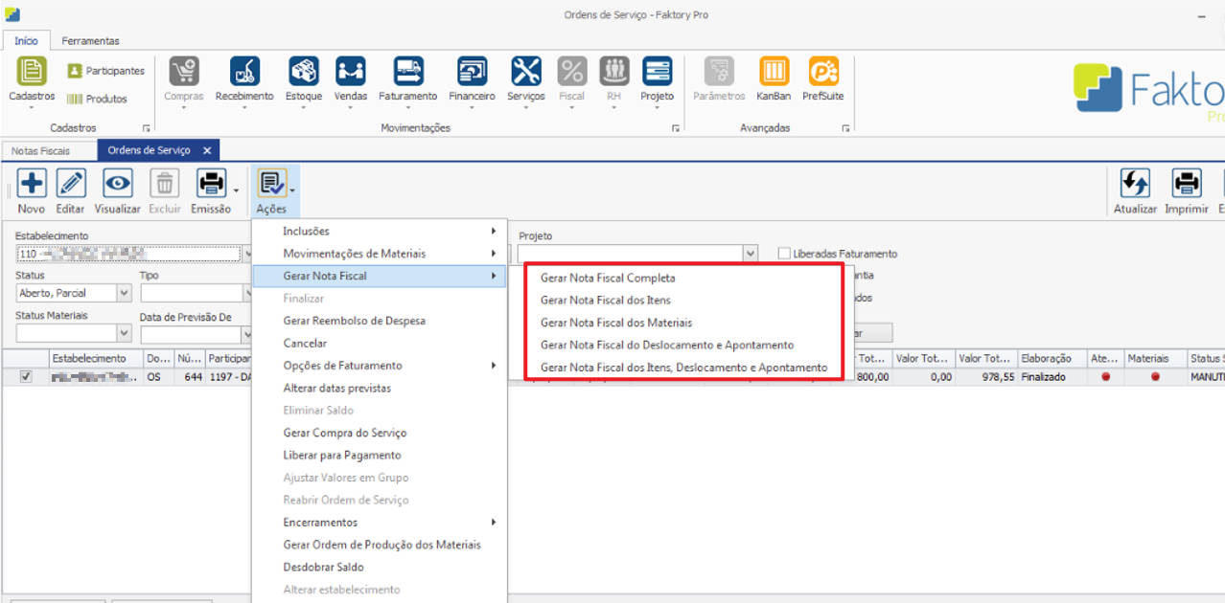Click the red Materiais status dot
The image size is (1225, 603).
click(x=1155, y=377)
